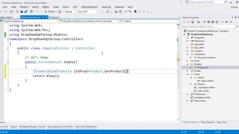Click the Find in Files toolbar icon
239x134 pixels.
pos(108,12)
